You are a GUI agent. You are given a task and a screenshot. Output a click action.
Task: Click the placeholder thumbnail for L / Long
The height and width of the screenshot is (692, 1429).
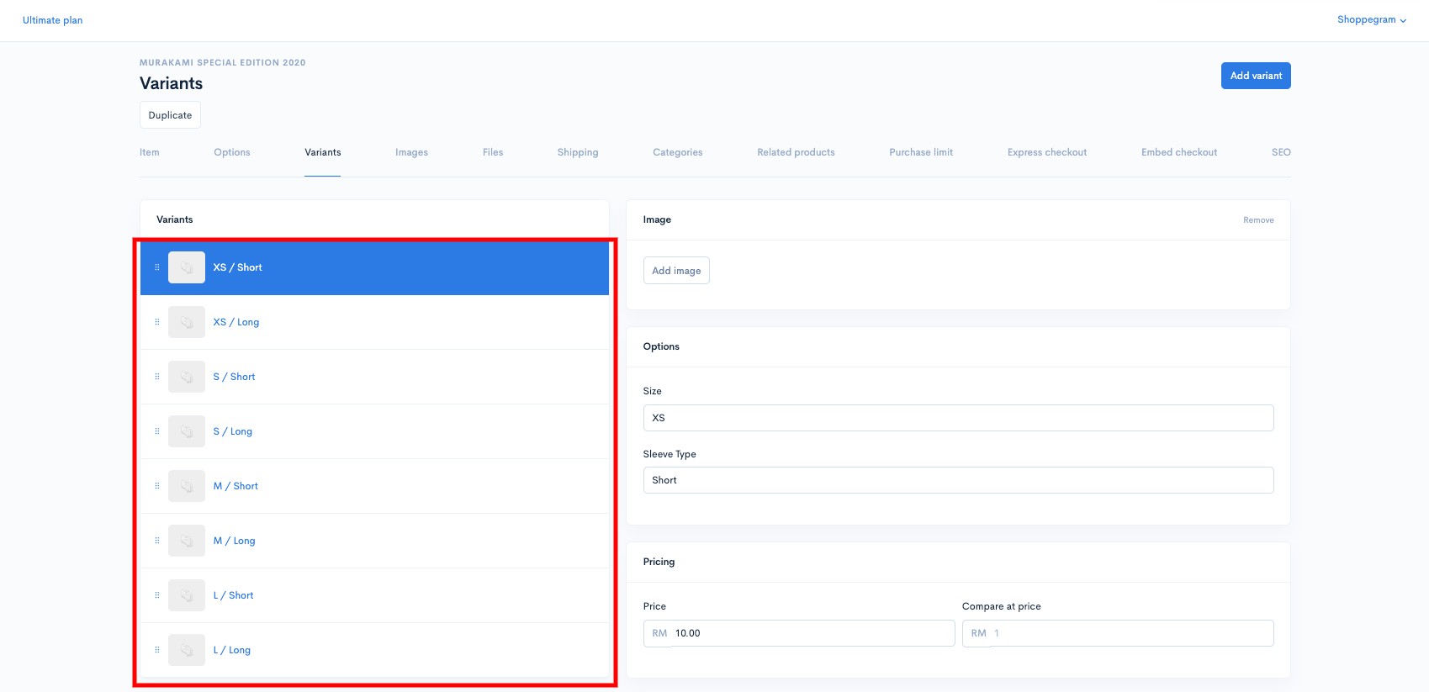pyautogui.click(x=187, y=650)
